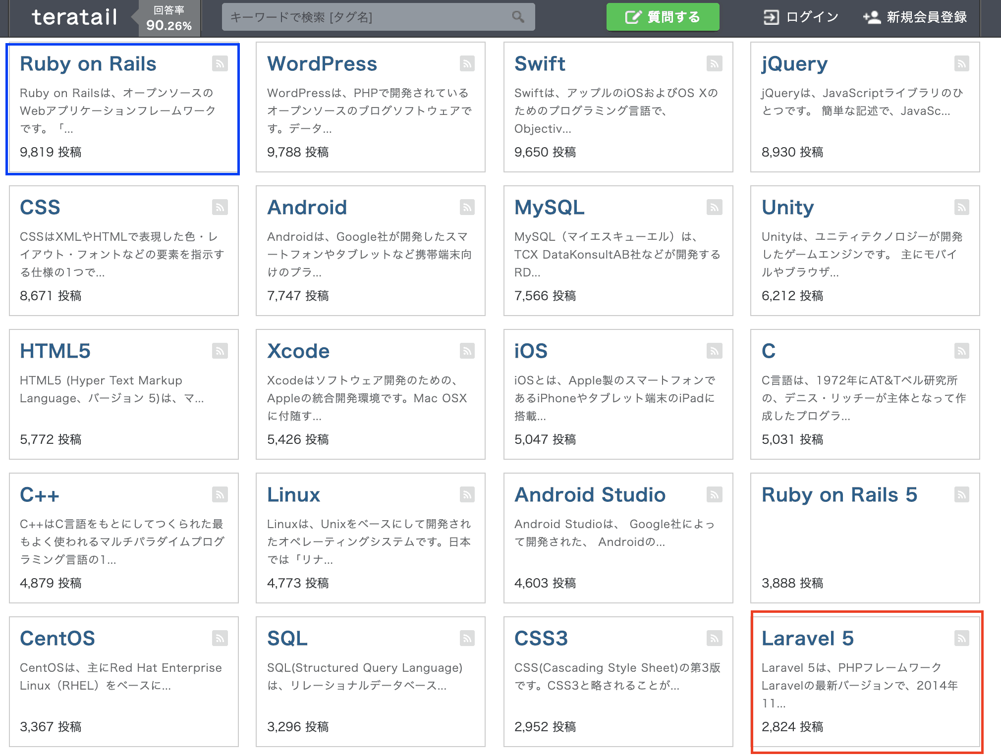Viewport: 1001px width, 756px height.
Task: Click the RSS icon on the CentOS card
Action: pyautogui.click(x=220, y=638)
